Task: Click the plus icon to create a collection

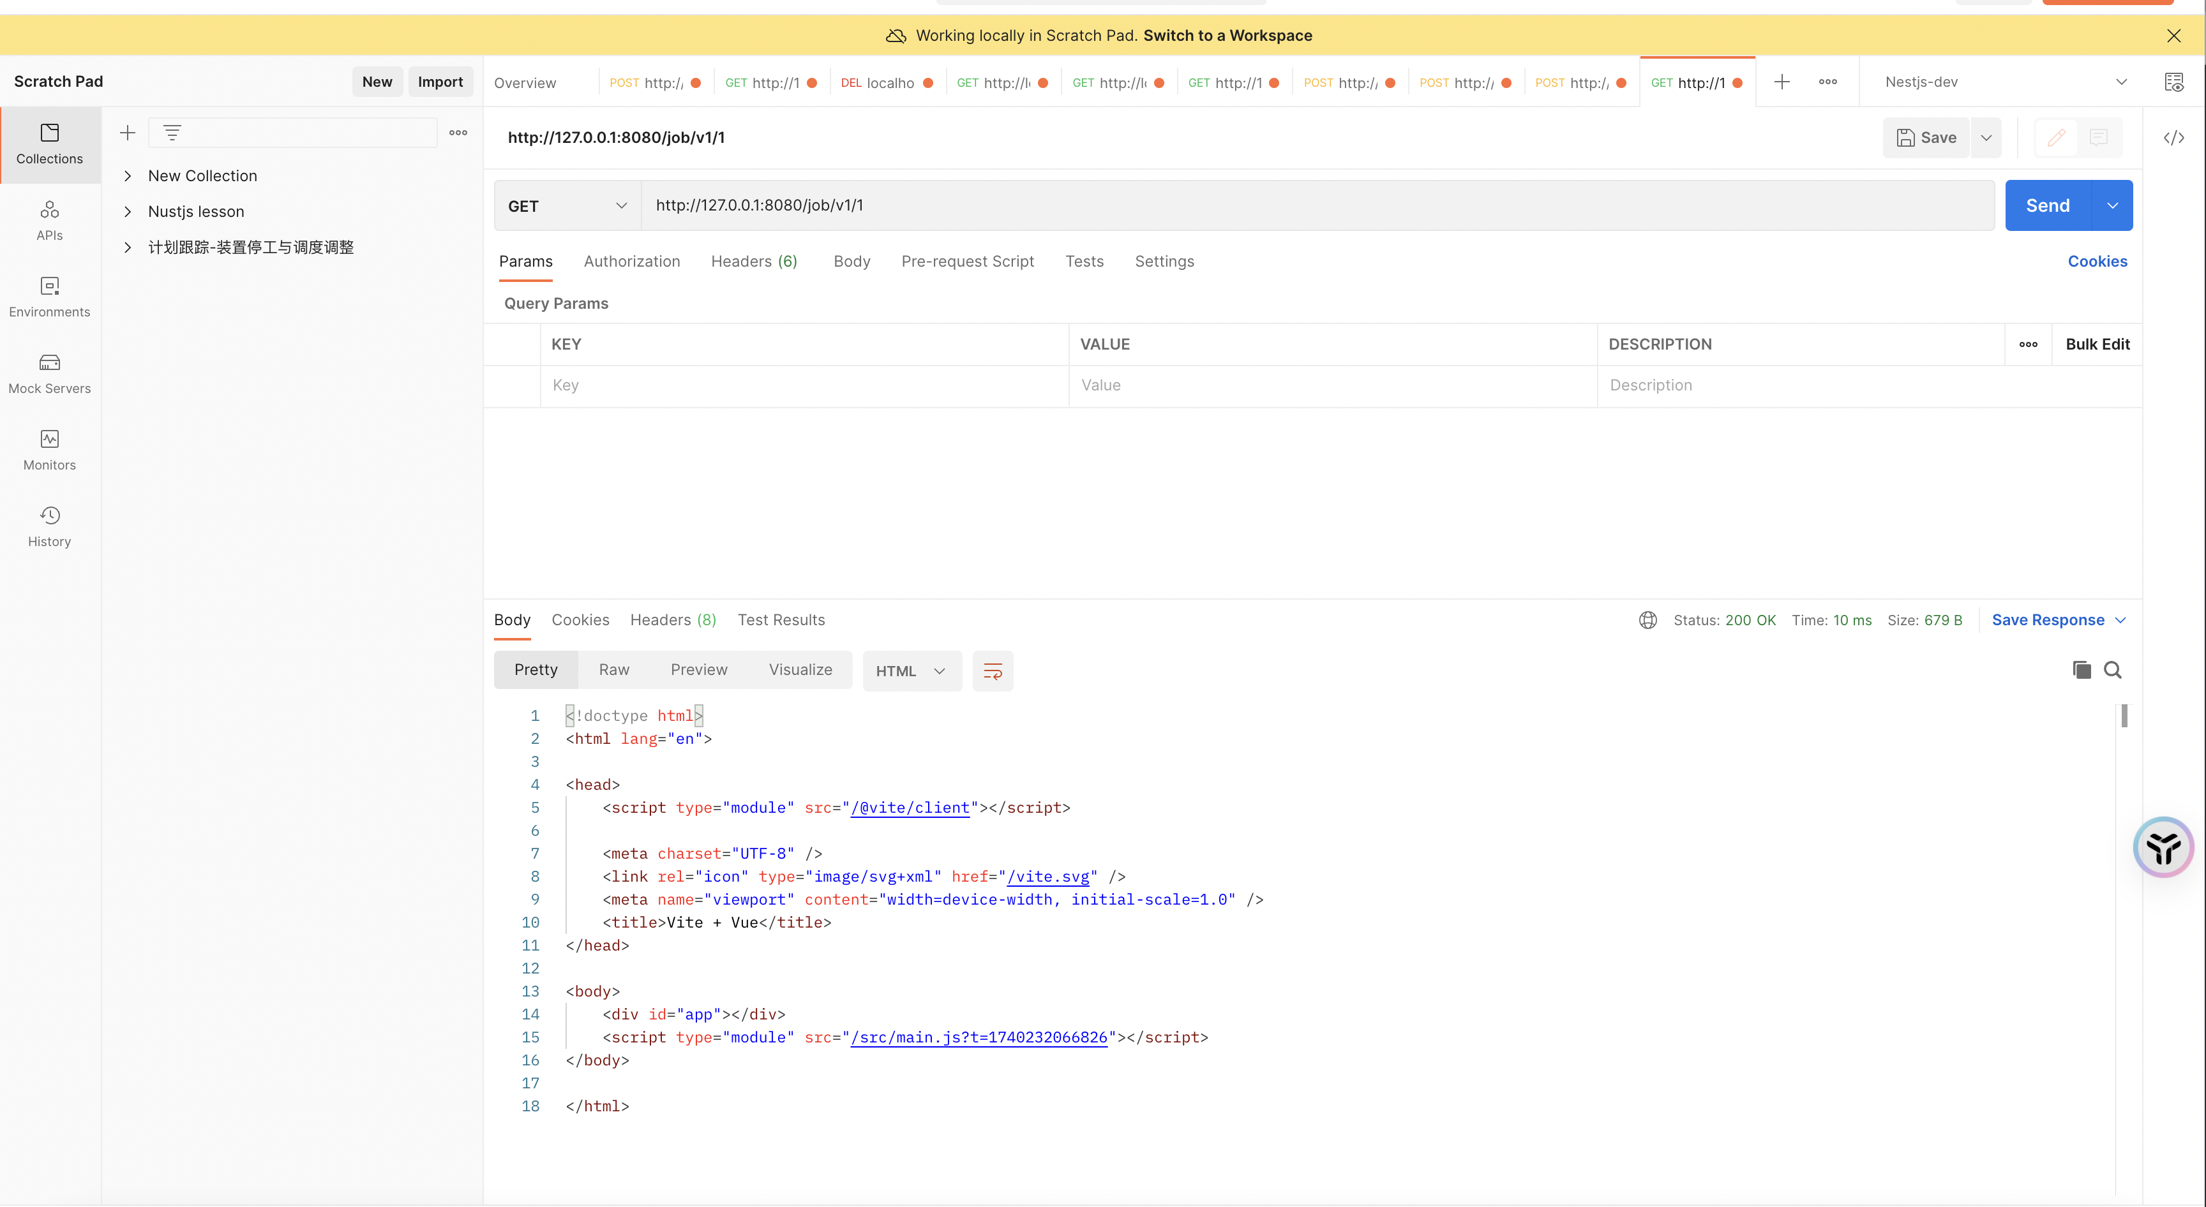Action: tap(128, 133)
